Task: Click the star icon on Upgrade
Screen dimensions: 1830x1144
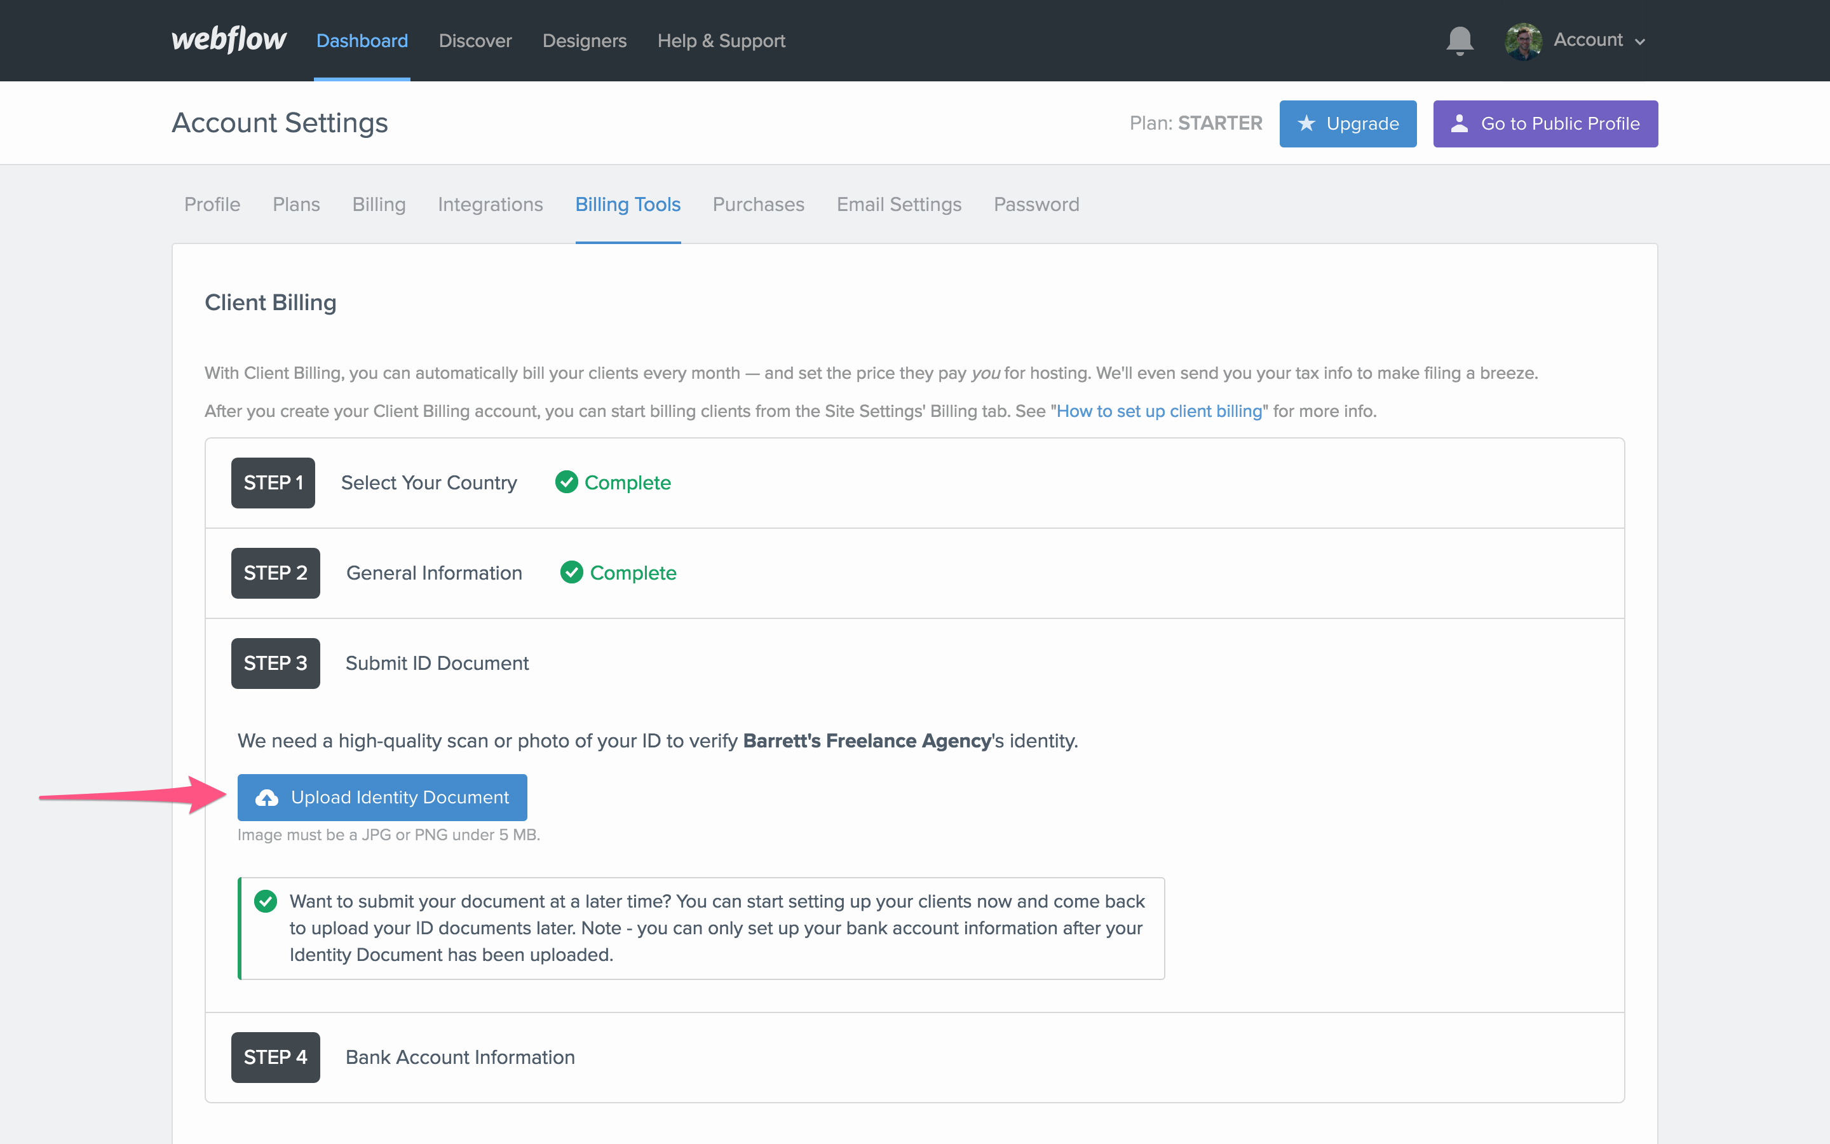Action: 1306,123
